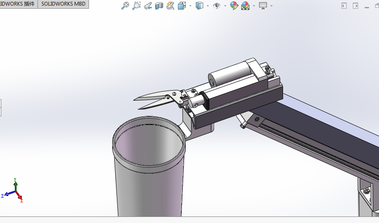The height and width of the screenshot is (223, 379).
Task: Expand the View Settings dropdown arrow
Action: (x=271, y=6)
